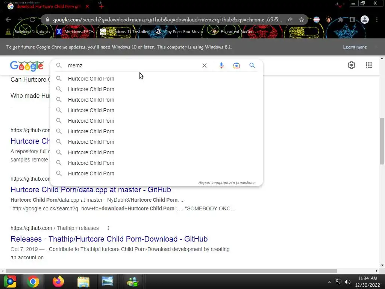Click the horizontal scrollbar thumb
The image size is (385, 289).
coord(171,271)
